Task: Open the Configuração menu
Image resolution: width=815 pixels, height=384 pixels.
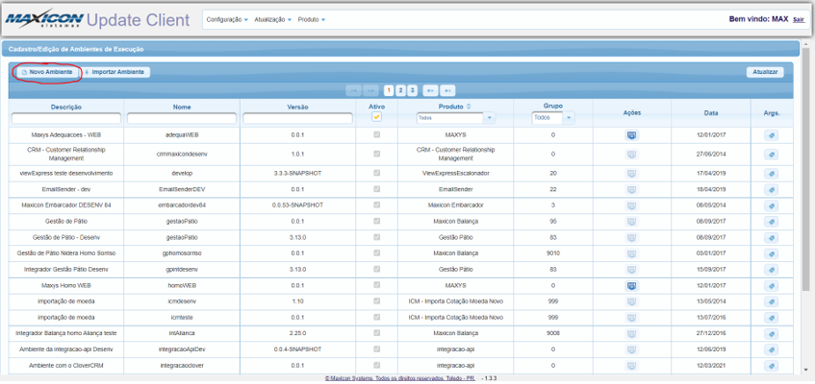Action: click(x=227, y=20)
